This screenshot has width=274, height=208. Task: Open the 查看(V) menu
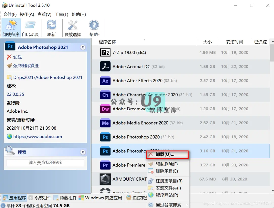(x=44, y=14)
